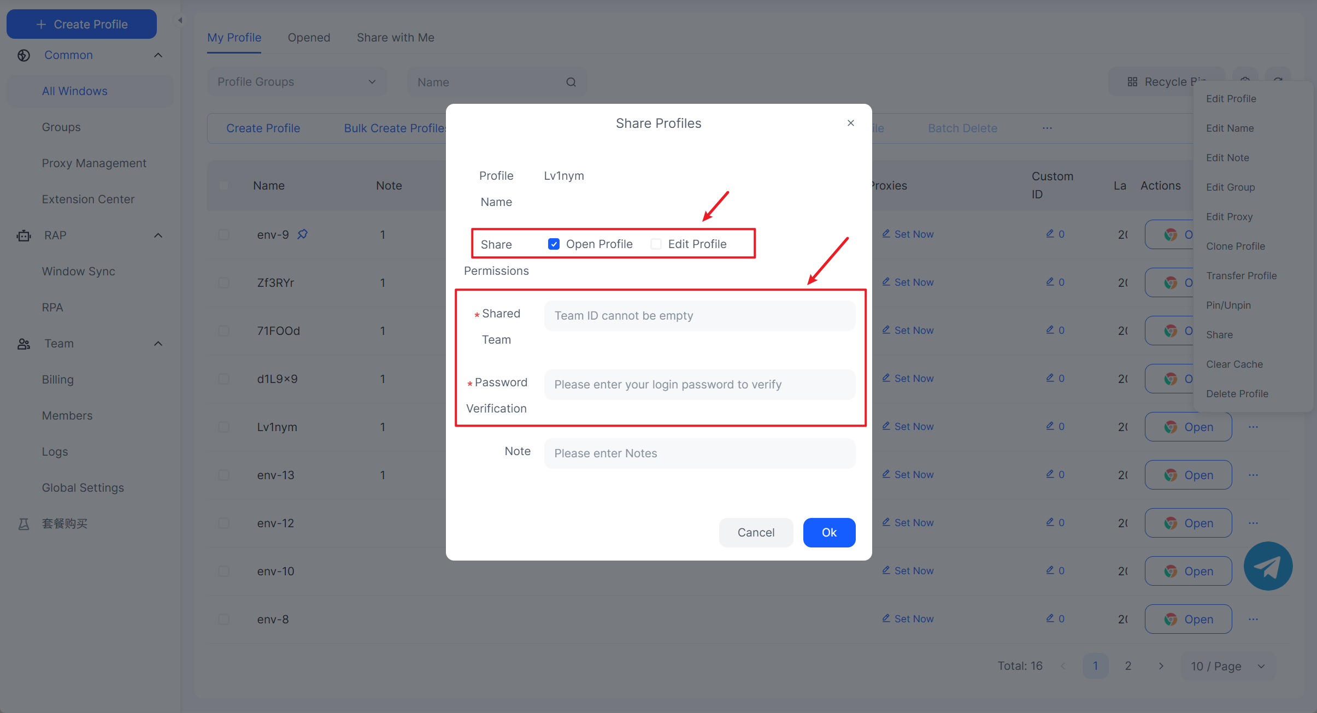Close the Share Profiles dialog

point(850,123)
